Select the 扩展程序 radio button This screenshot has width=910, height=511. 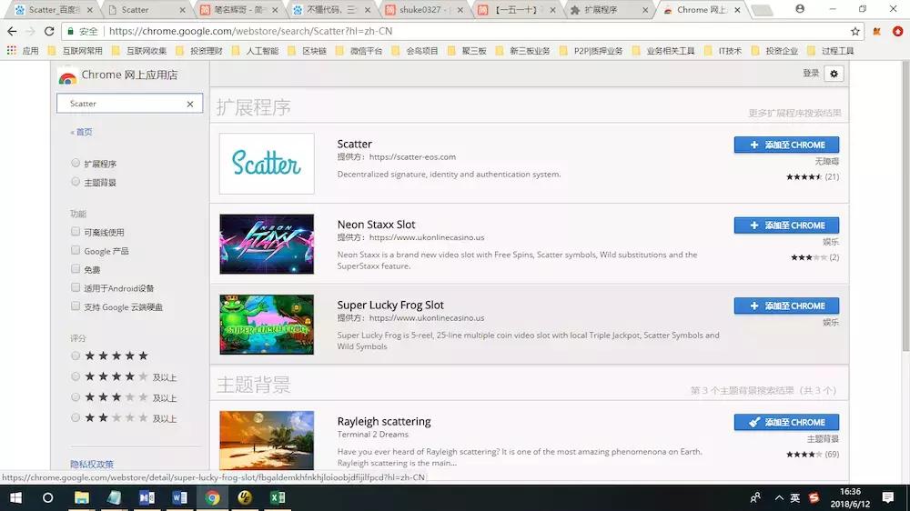(x=76, y=164)
